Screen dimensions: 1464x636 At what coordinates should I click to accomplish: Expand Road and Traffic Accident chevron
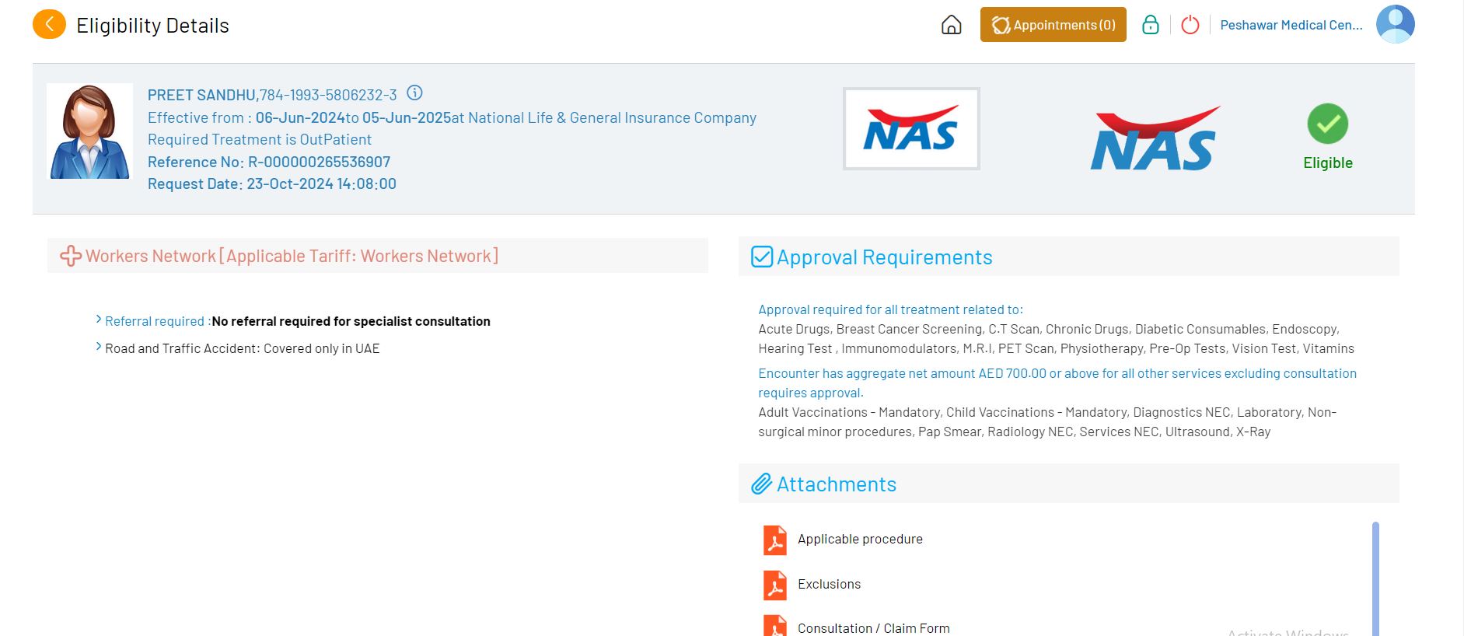point(99,347)
